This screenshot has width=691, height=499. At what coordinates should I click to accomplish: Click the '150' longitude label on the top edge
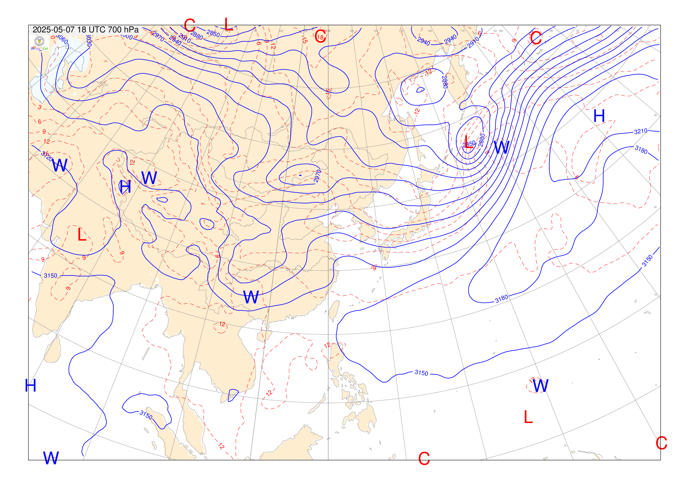(x=401, y=31)
